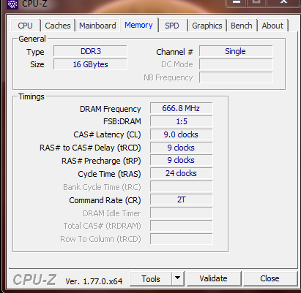
Task: Click the FSB:DRAM label
Action: (x=122, y=121)
